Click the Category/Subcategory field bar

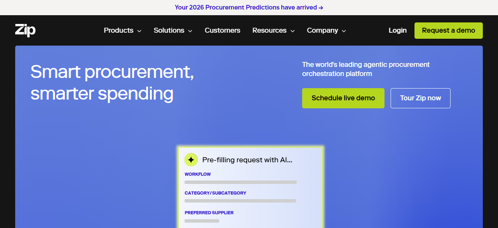(240, 201)
